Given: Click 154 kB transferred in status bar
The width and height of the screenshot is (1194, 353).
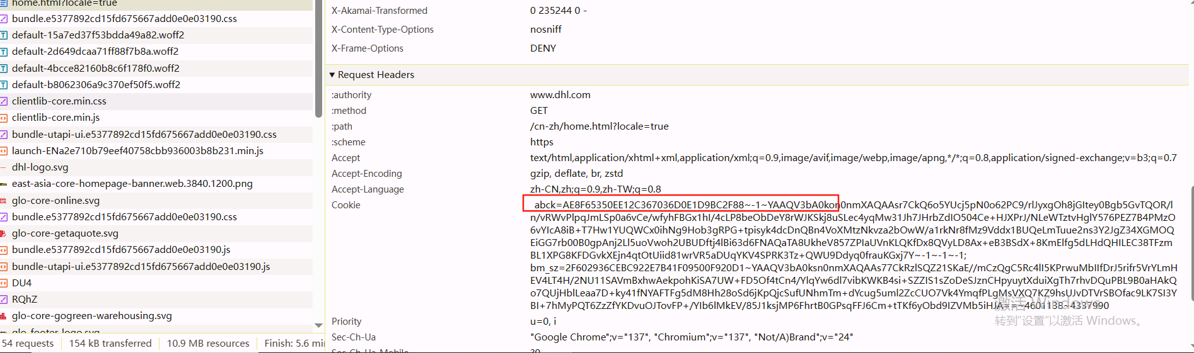Looking at the screenshot, I should coord(110,344).
